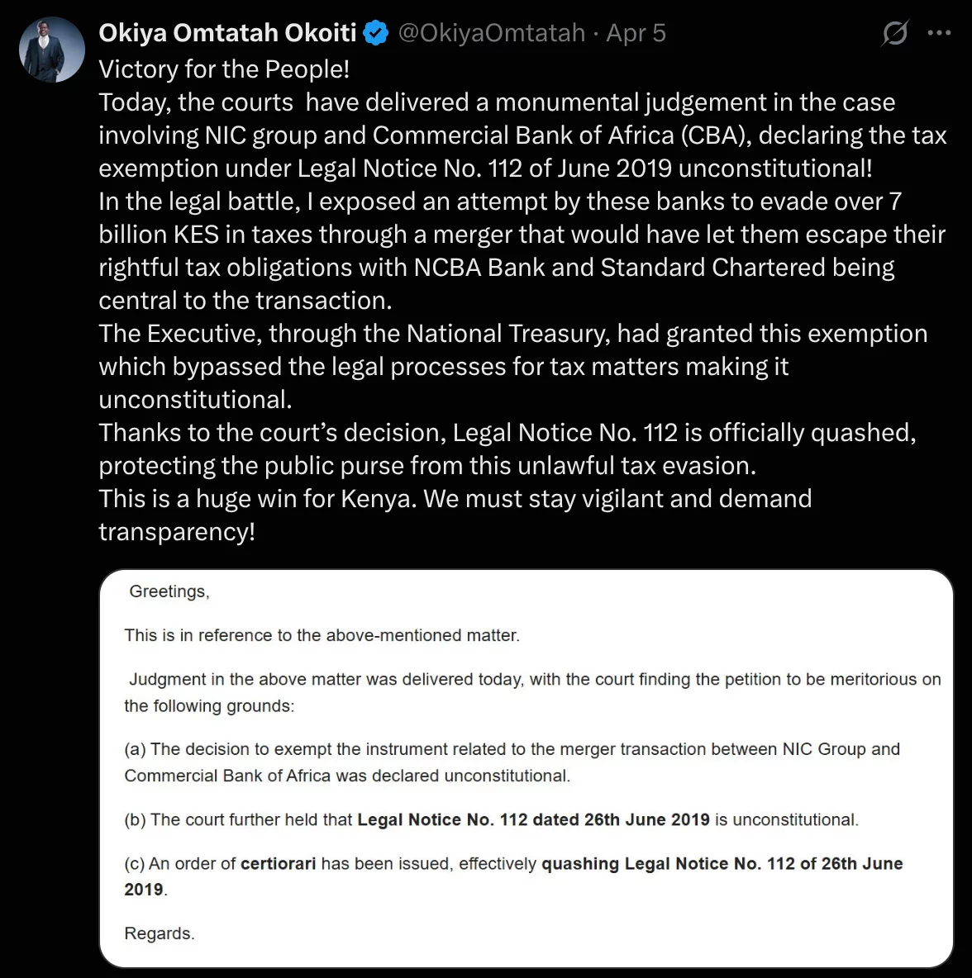972x978 pixels.
Task: Click the bold word 'certiorari'
Action: (x=278, y=864)
